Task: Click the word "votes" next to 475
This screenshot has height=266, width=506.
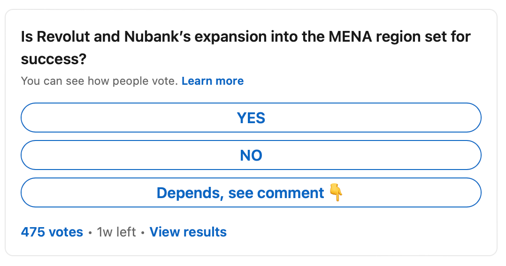Action: [x=66, y=232]
